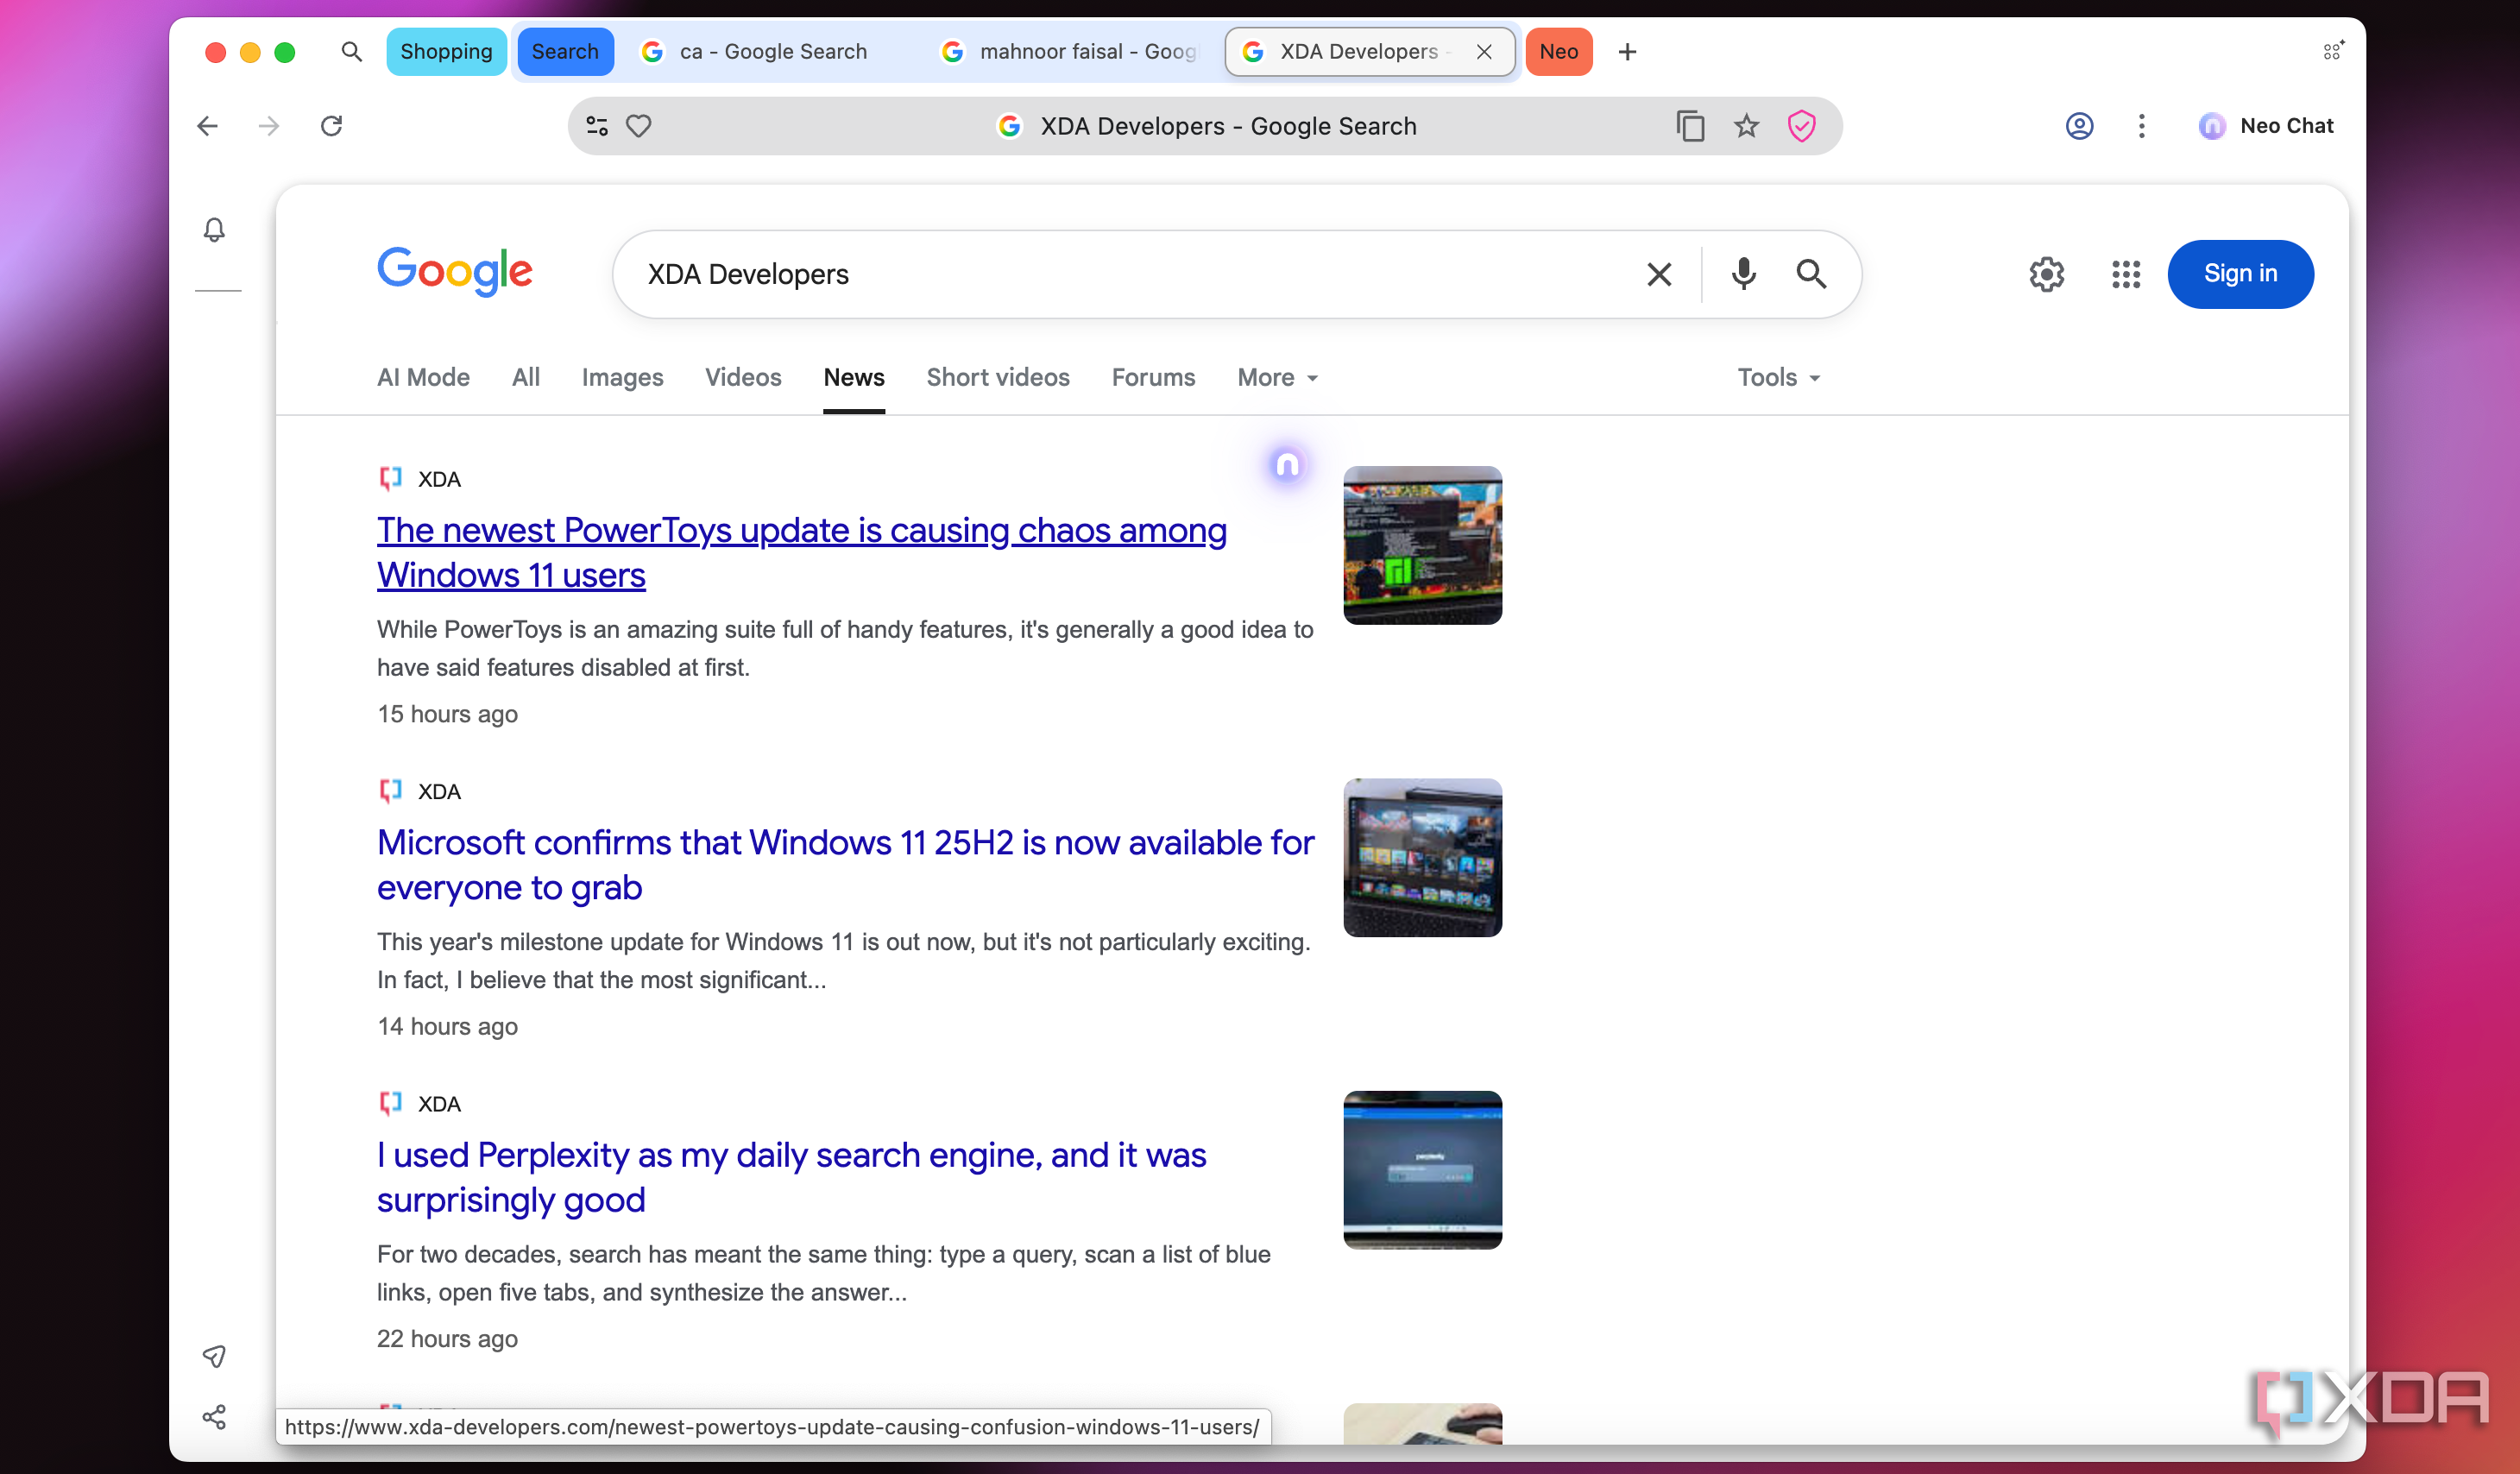Expand the More filters dropdown
This screenshot has width=2520, height=1474.
tap(1278, 377)
